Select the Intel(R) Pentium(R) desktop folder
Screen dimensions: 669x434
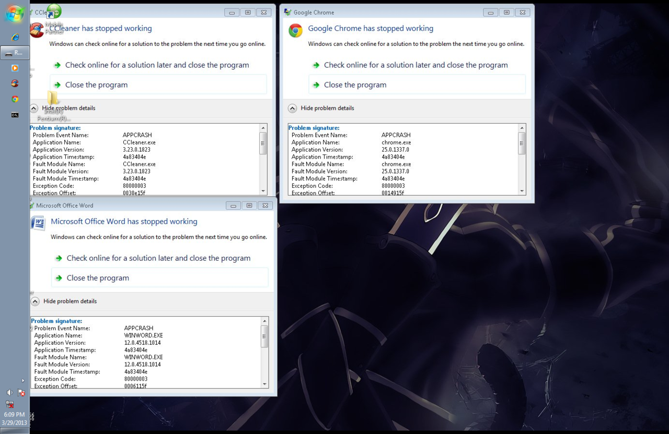click(x=53, y=107)
